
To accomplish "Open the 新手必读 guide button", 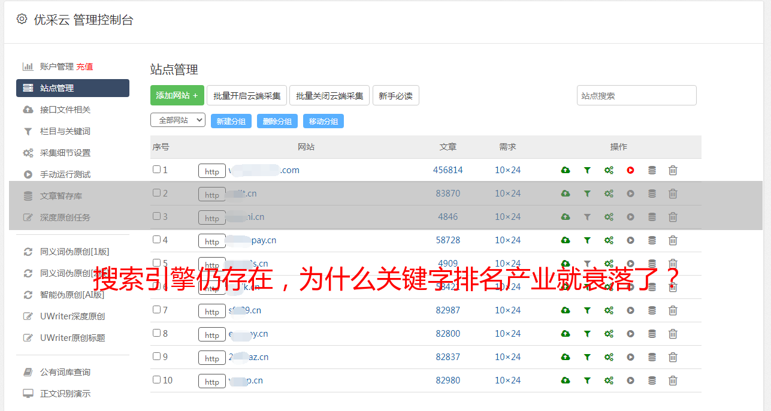I will tap(396, 95).
